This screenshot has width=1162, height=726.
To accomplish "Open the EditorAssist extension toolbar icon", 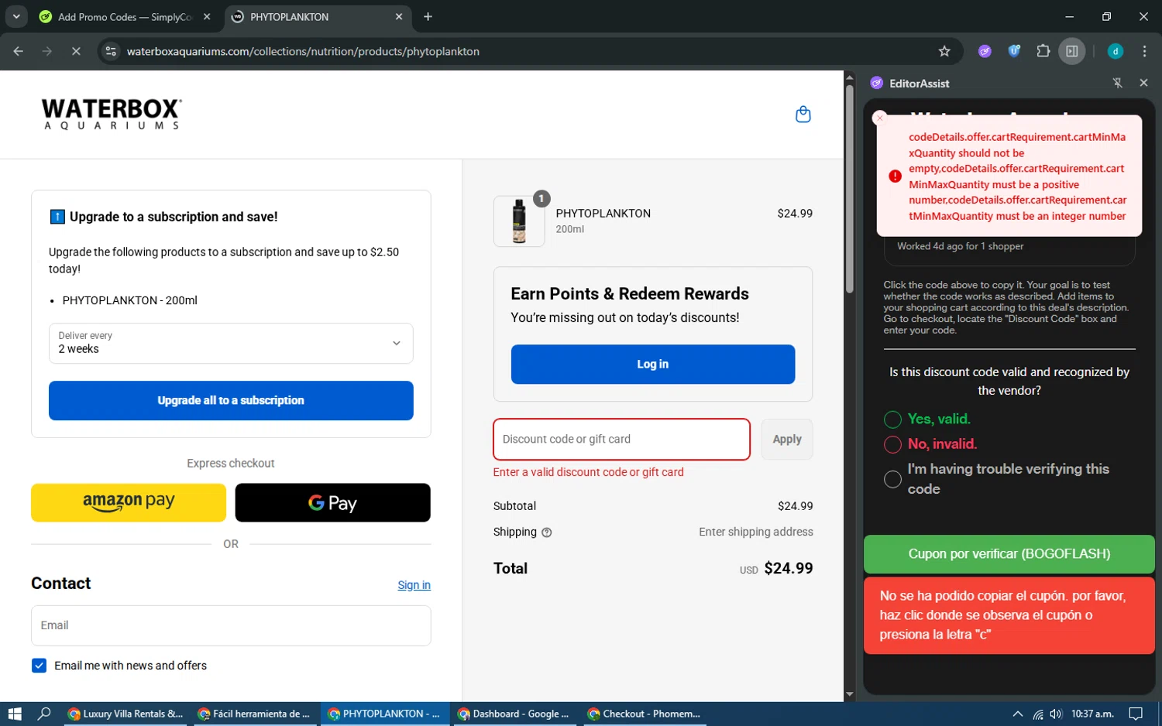I will click(x=985, y=51).
